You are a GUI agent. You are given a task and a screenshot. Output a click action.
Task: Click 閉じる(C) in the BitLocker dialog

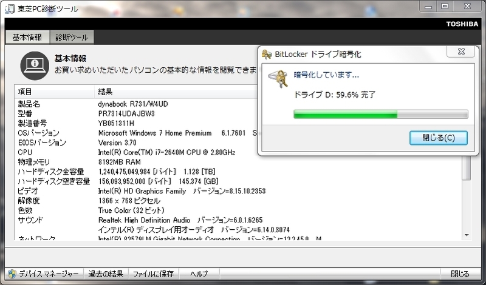click(x=439, y=138)
